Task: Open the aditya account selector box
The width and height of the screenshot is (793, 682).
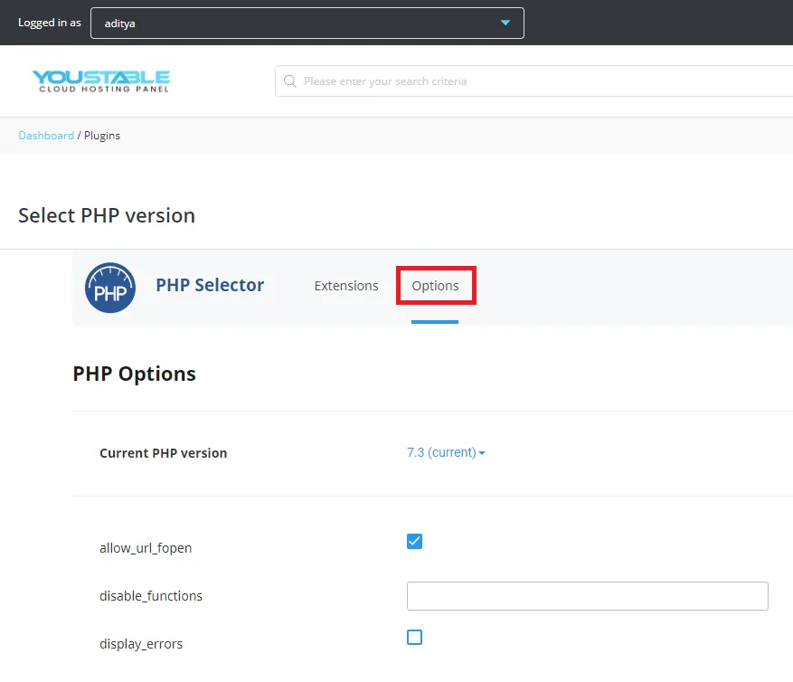Action: pyautogui.click(x=307, y=23)
